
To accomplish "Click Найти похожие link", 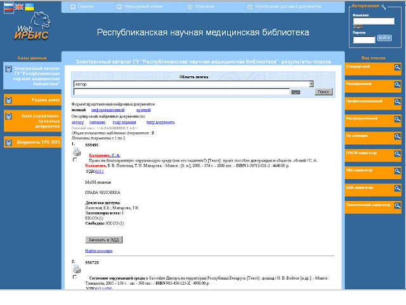I will point(99,251).
